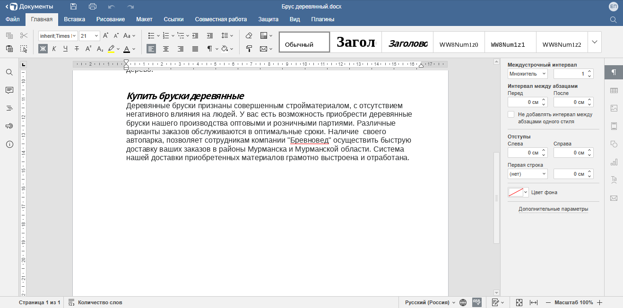Viewport: 623px width, 308px height.
Task: Switch to the Макет tab
Action: (144, 19)
